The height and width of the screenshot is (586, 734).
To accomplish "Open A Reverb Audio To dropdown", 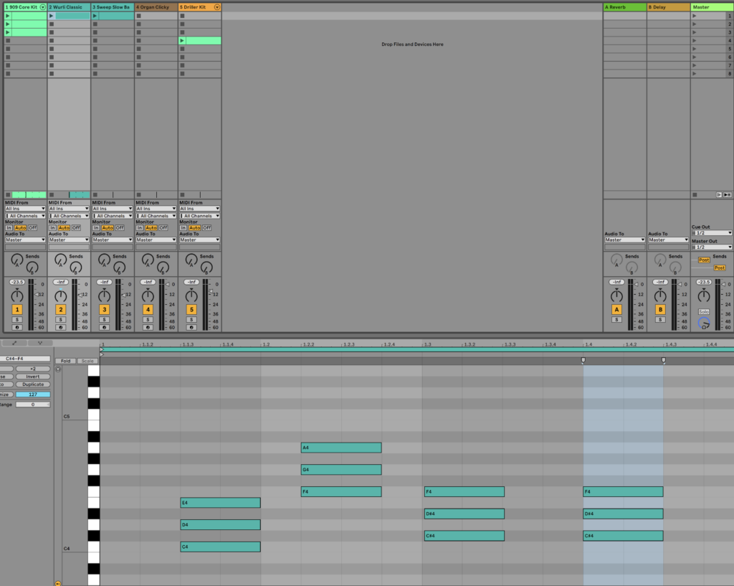I will coord(624,240).
